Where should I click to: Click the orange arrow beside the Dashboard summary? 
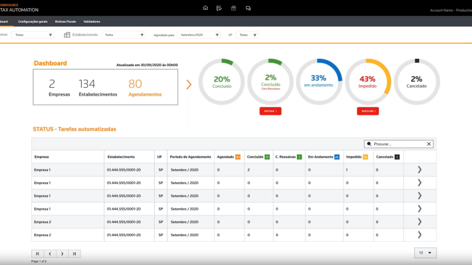(189, 85)
